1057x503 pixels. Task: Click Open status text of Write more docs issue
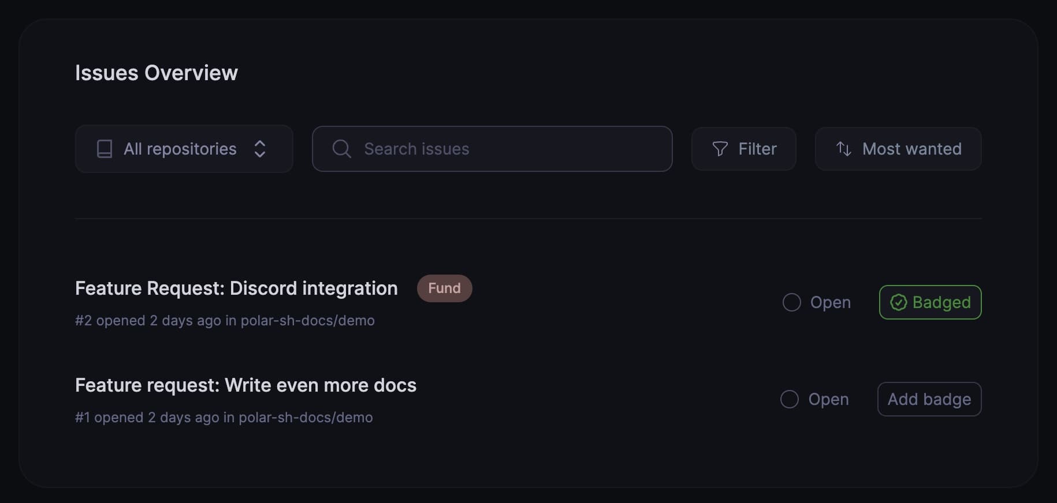(x=828, y=399)
